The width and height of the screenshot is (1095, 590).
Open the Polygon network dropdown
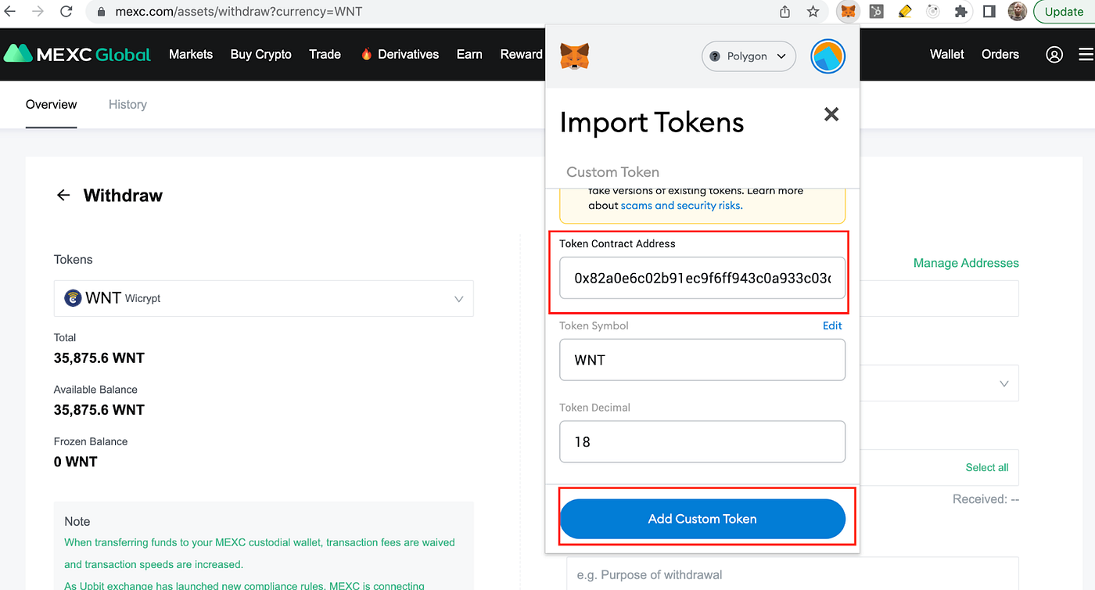749,56
